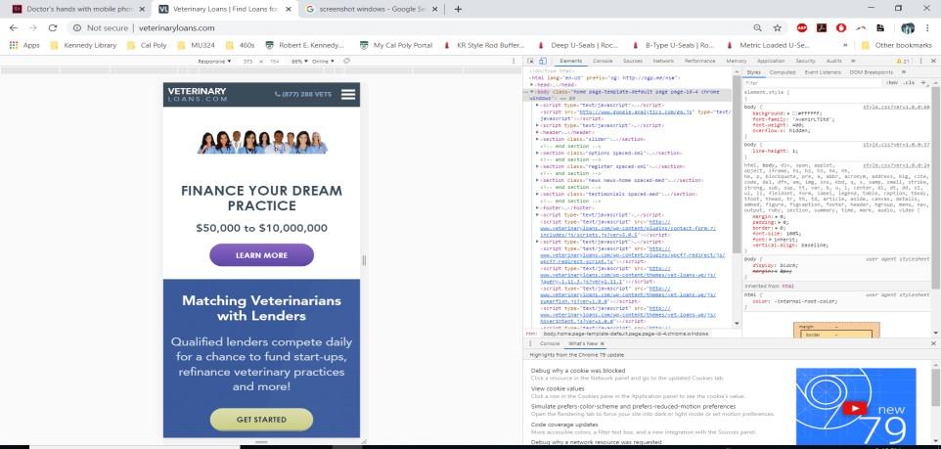Open DevTools customize three-dot menu
The height and width of the screenshot is (449, 941).
pyautogui.click(x=920, y=62)
